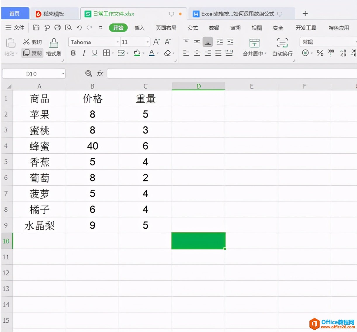Click the zoom magnifier icon beside fx
357x332 pixels.
point(89,73)
